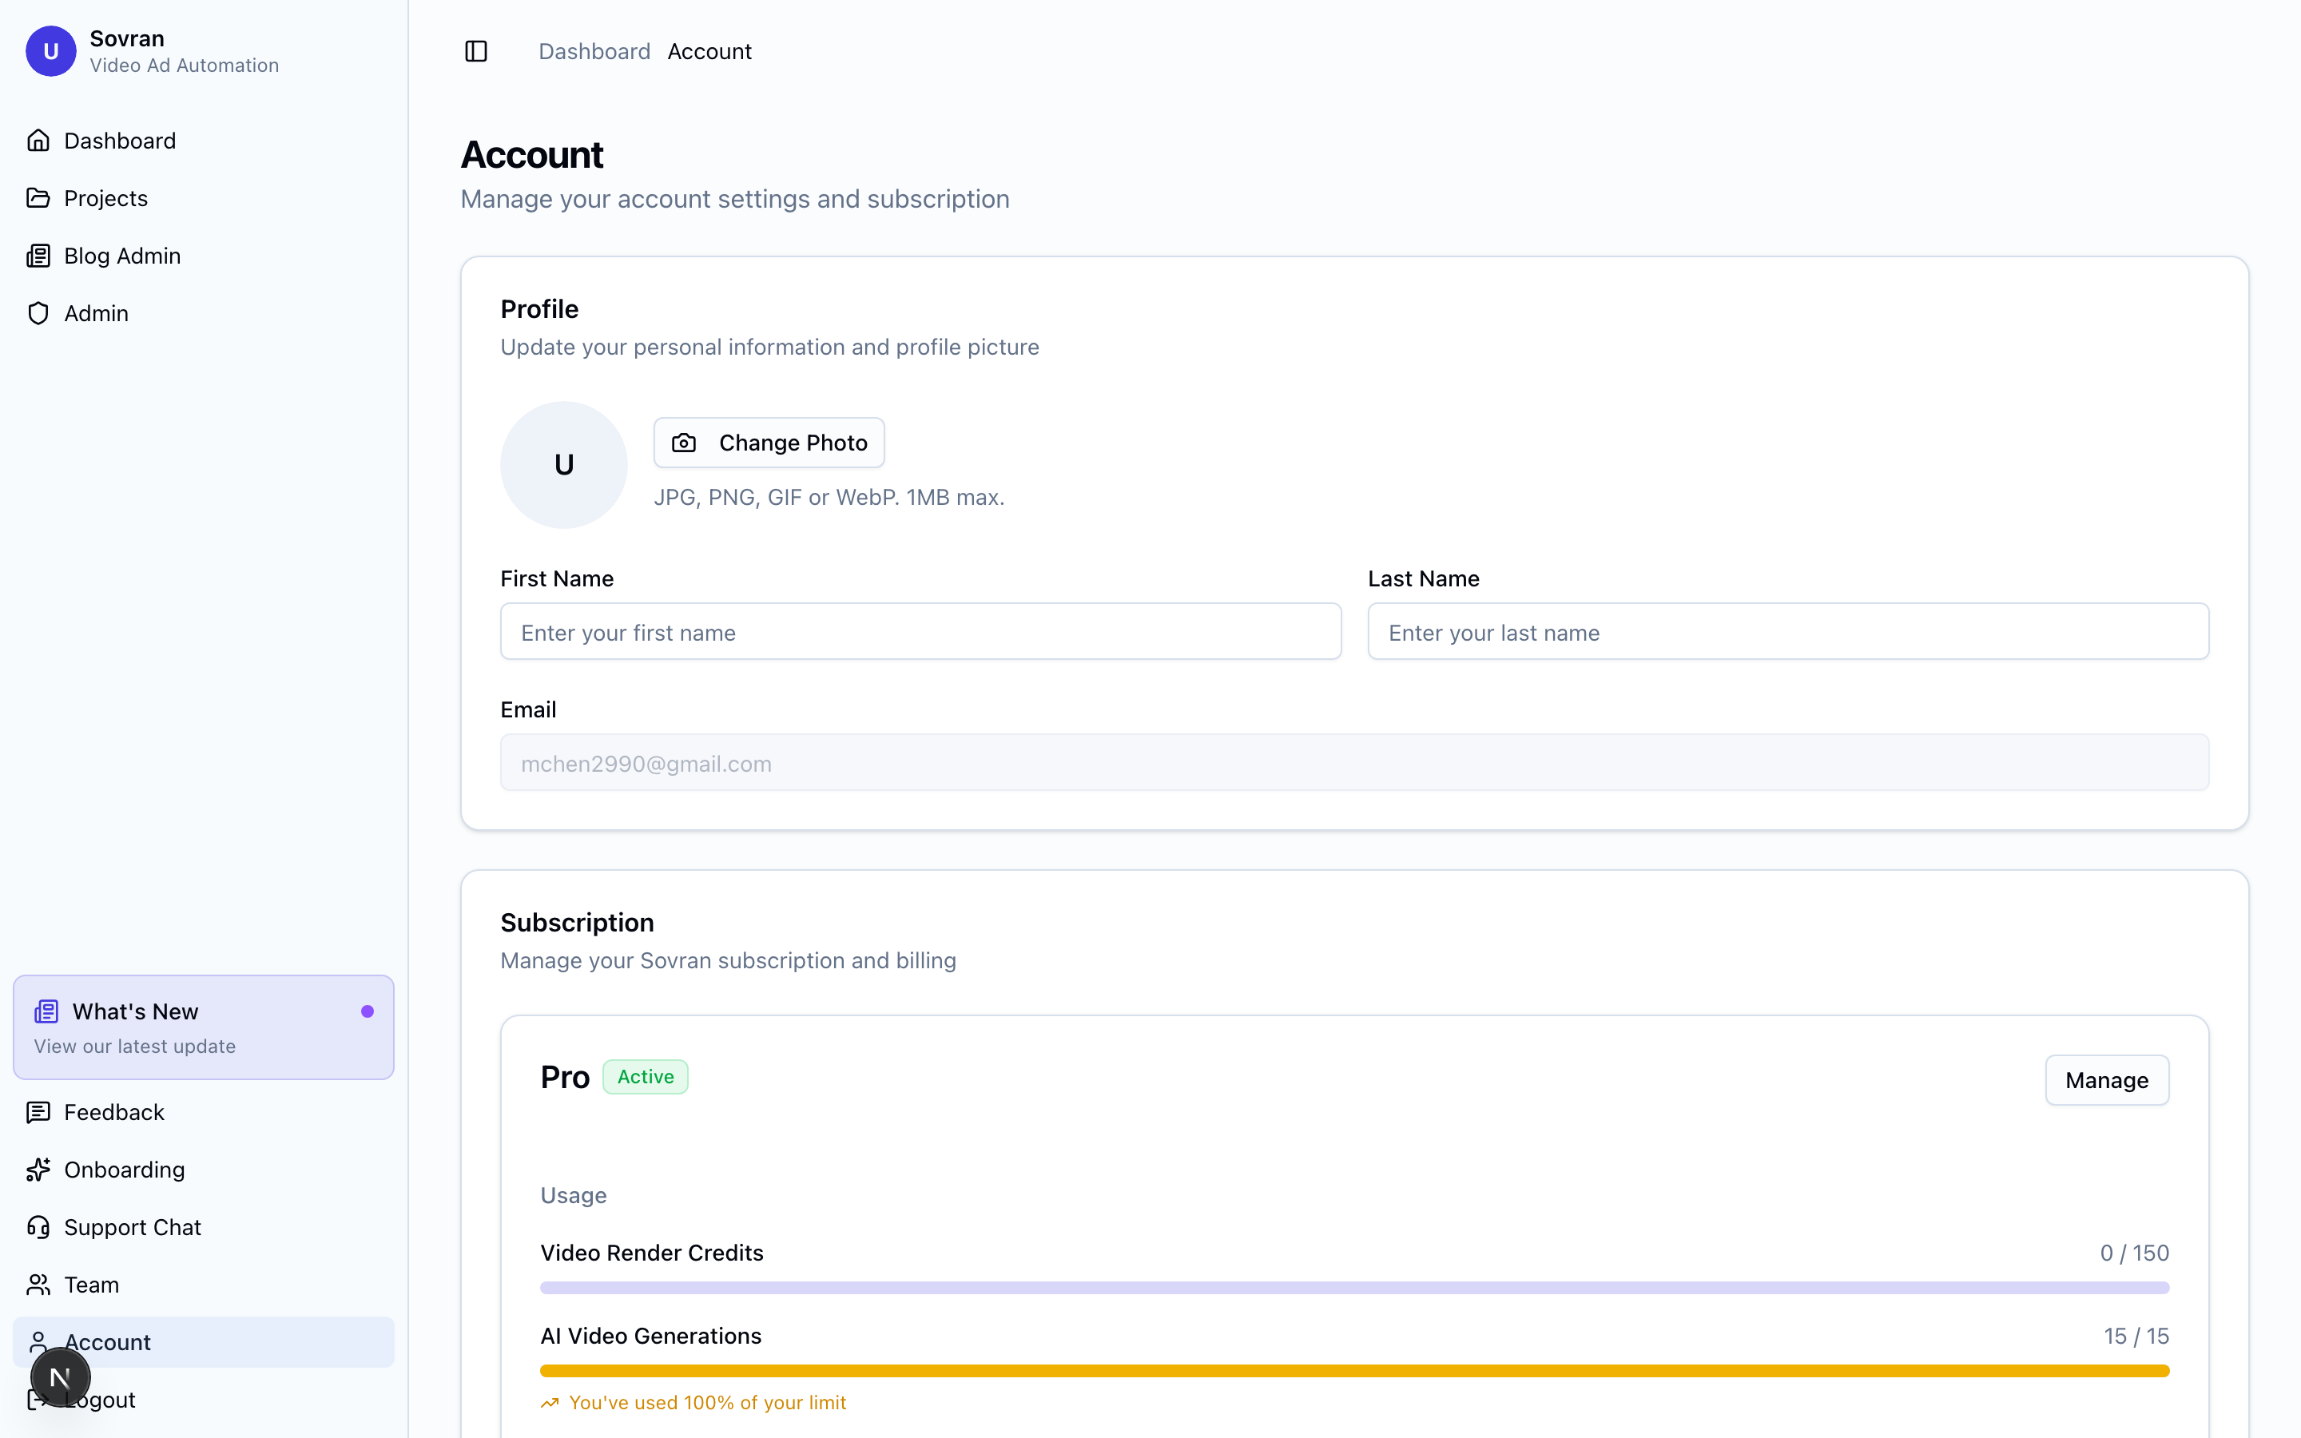Focus the First Name input field

click(x=920, y=631)
